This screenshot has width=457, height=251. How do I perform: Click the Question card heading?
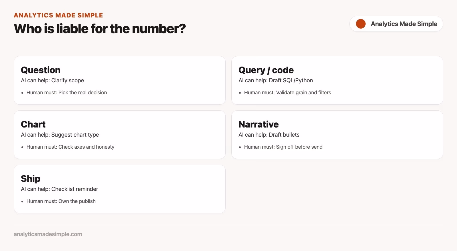tap(41, 70)
